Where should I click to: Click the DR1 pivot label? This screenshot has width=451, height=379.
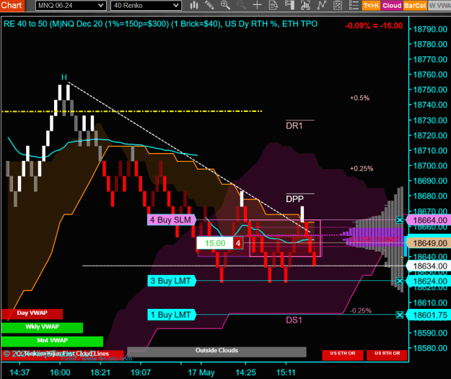(294, 126)
